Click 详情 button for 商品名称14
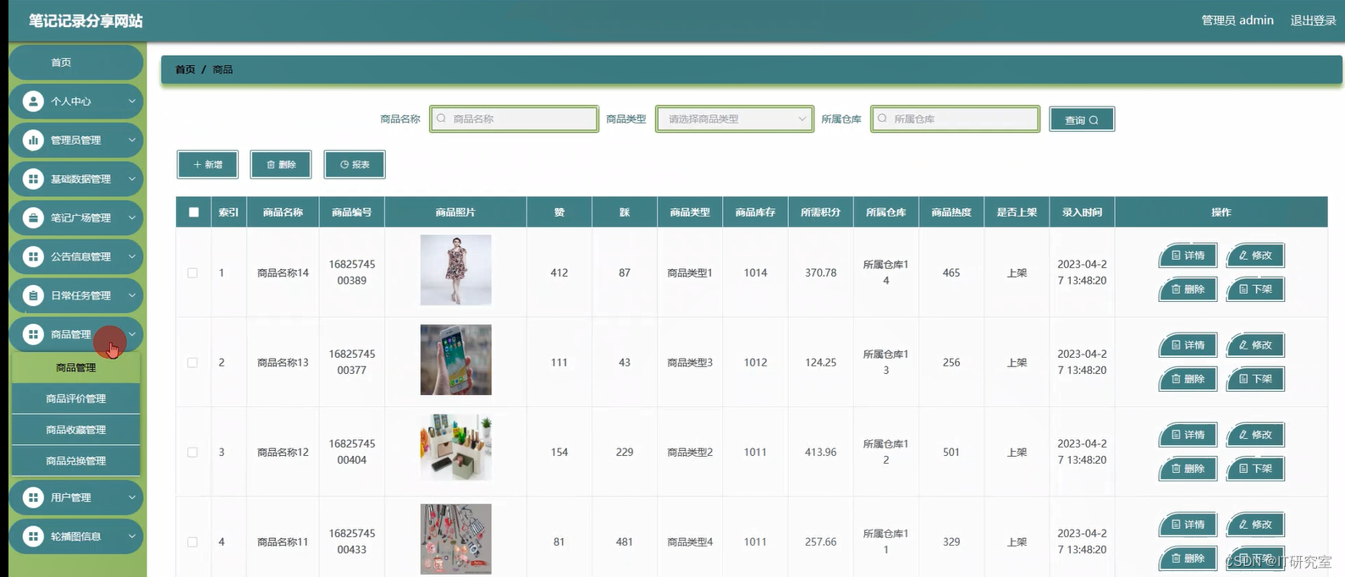 1188,256
